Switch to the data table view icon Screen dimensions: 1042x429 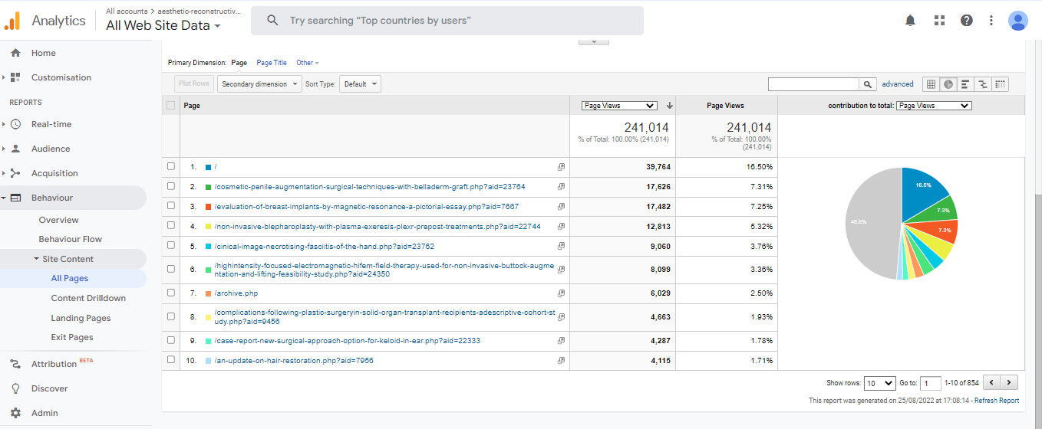coord(931,84)
